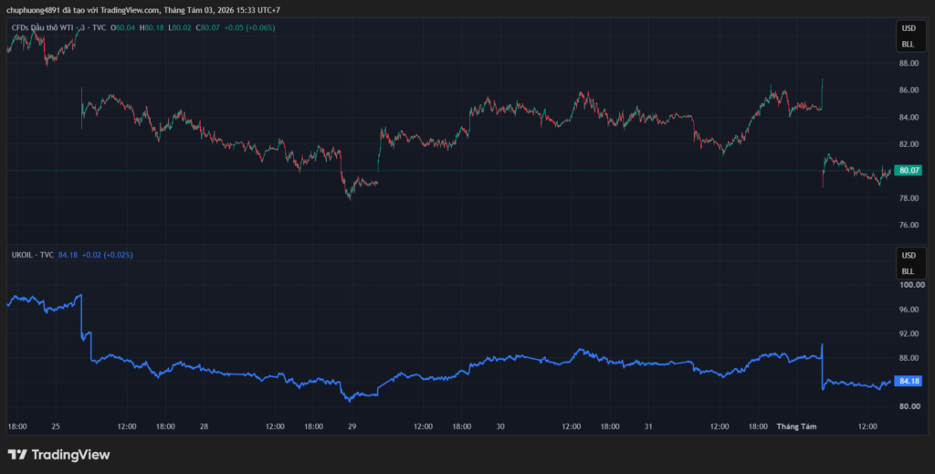Click the 78.00 price level label
Viewport: 935px width, 474px height.
pos(909,198)
